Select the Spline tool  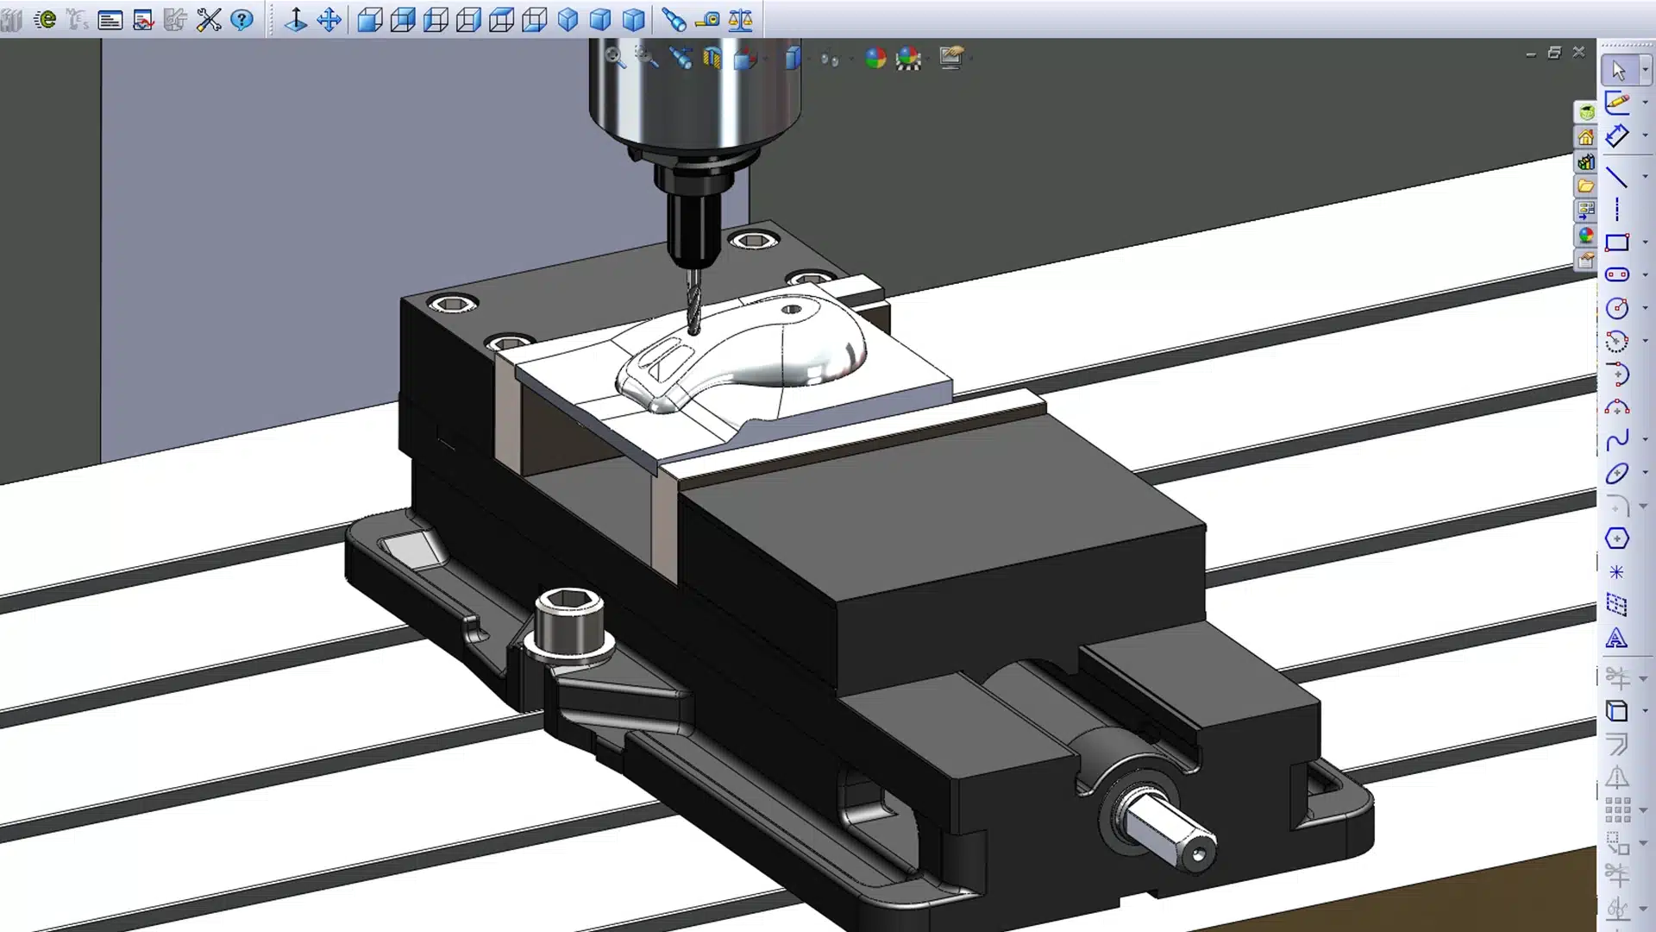click(x=1617, y=440)
